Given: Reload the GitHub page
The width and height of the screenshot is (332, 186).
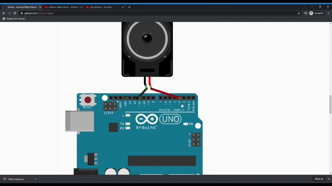Looking at the screenshot, I should point(15,13).
